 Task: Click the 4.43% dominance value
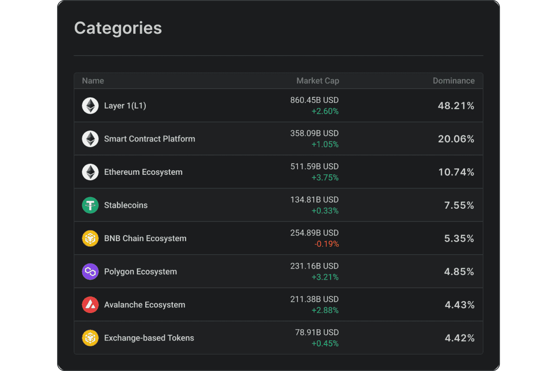tap(459, 305)
